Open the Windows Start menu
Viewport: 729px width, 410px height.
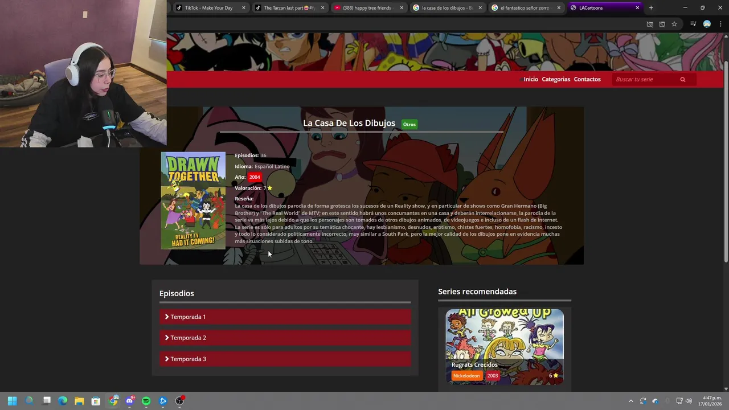pos(13,401)
